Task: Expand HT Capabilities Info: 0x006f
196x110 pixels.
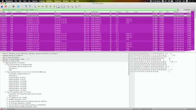Action: pyautogui.click(x=7, y=98)
